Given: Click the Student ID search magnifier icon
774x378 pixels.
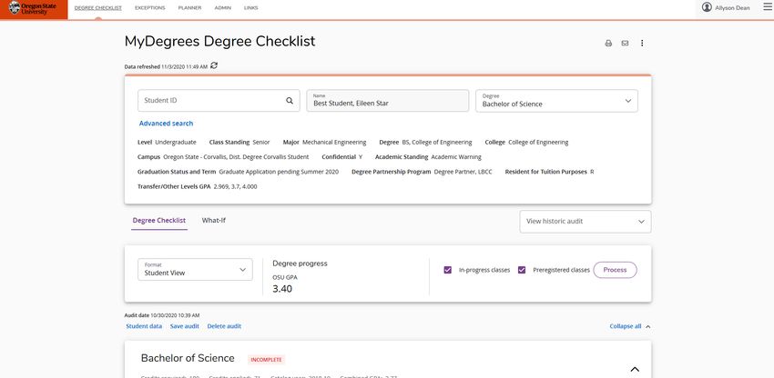Looking at the screenshot, I should (x=290, y=101).
